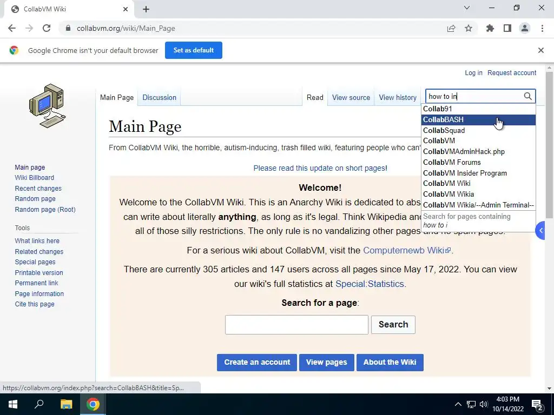View Recent changes
Viewport: 554px width, 415px height.
click(x=38, y=188)
